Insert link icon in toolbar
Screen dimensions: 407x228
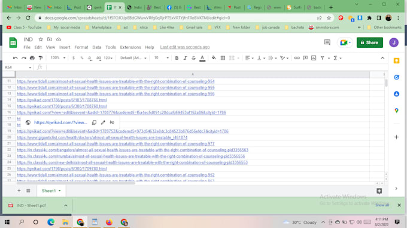[297, 58]
